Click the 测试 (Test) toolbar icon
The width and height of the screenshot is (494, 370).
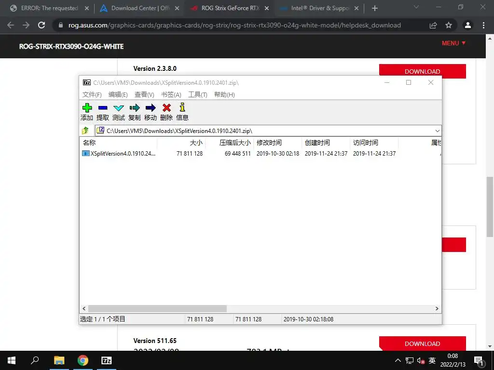click(x=119, y=108)
